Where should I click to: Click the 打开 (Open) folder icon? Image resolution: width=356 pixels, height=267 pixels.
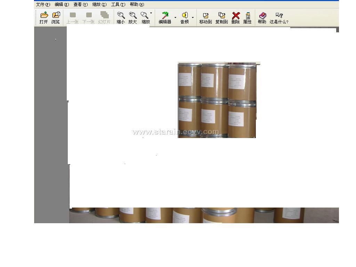pos(44,16)
